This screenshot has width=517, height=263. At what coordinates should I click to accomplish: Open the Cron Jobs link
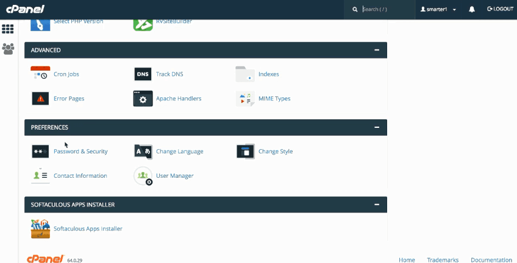[x=66, y=74]
